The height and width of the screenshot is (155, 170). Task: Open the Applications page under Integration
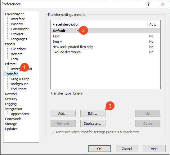point(20,114)
